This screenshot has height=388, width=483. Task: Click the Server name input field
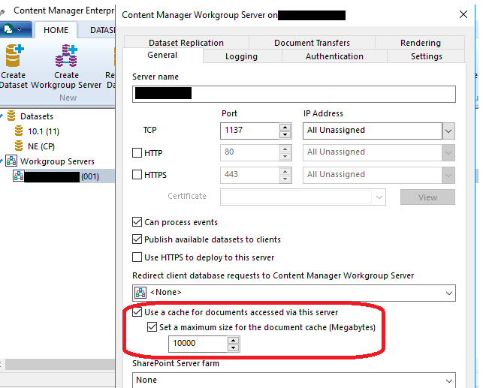(x=294, y=94)
